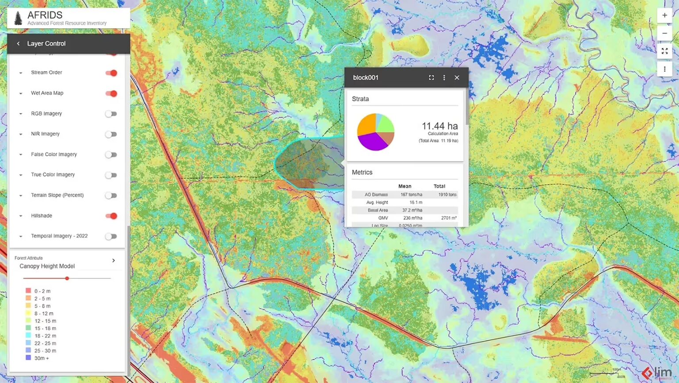Open the block001 panel three-dot menu
679x383 pixels.
coord(444,77)
